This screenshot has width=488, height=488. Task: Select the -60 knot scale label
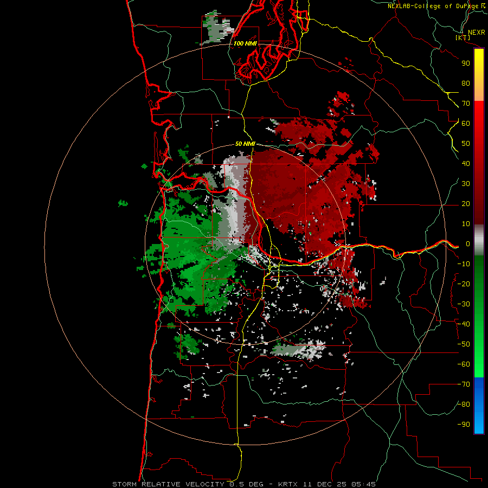464,364
